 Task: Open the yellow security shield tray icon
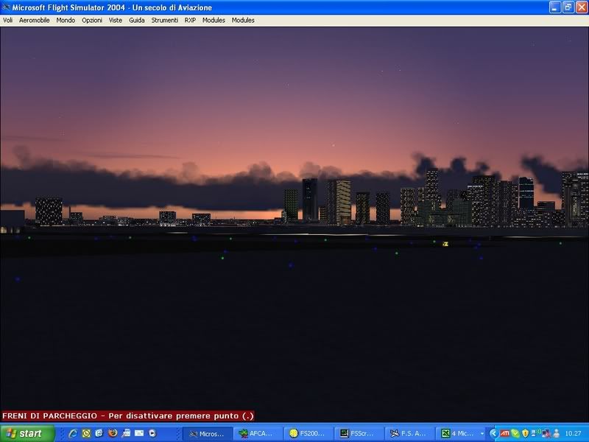click(x=525, y=434)
